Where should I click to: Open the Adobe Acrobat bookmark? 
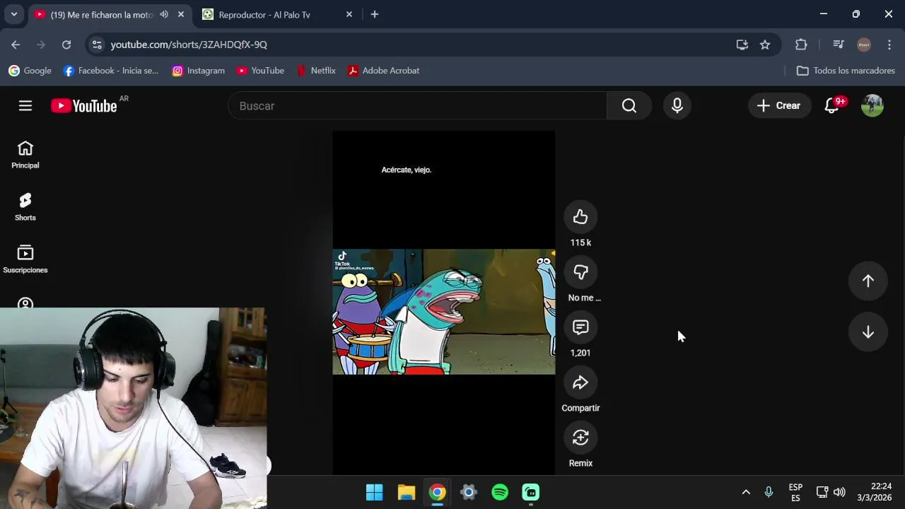point(384,71)
